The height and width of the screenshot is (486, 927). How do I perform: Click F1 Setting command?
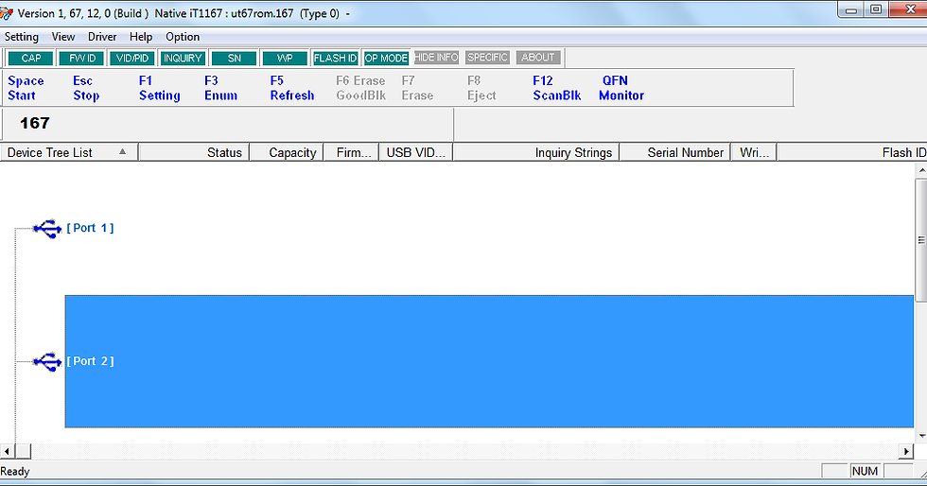[x=160, y=88]
